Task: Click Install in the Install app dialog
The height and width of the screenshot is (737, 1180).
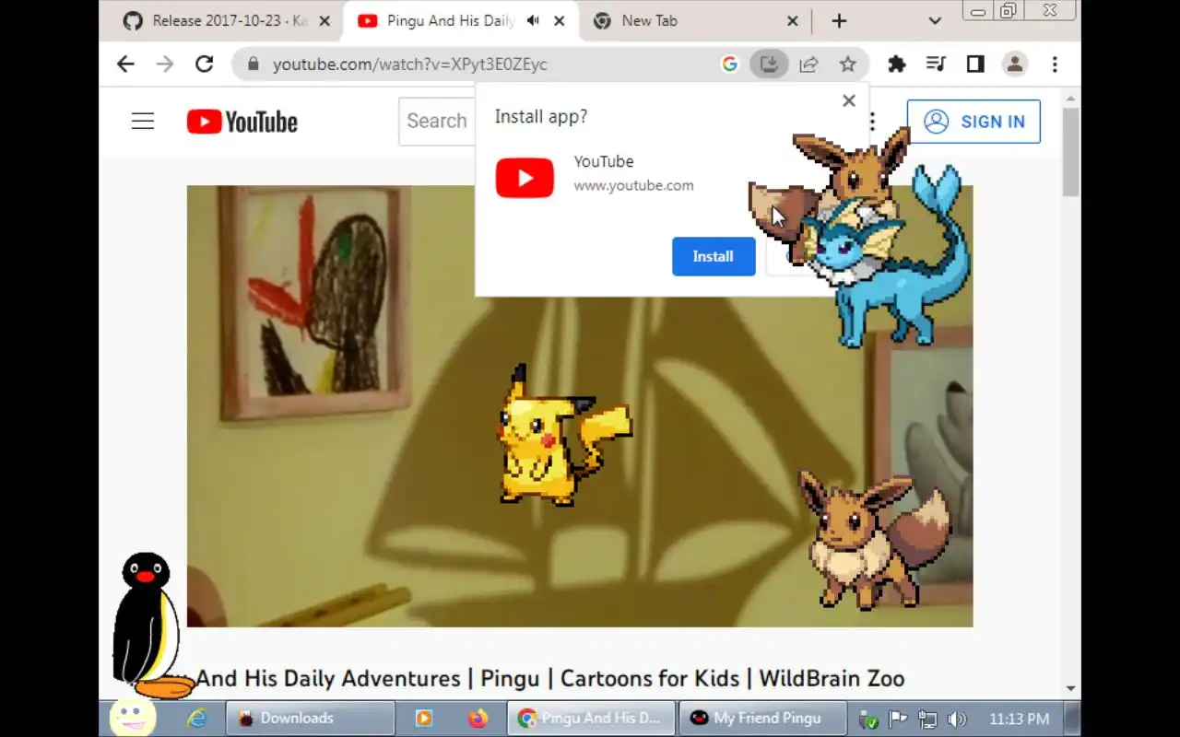Action: coord(714,256)
